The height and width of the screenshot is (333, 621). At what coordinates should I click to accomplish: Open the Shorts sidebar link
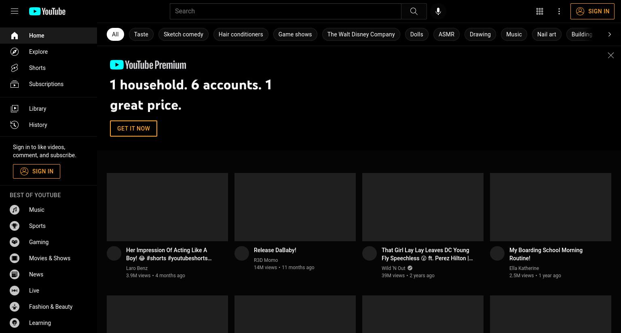pyautogui.click(x=49, y=68)
